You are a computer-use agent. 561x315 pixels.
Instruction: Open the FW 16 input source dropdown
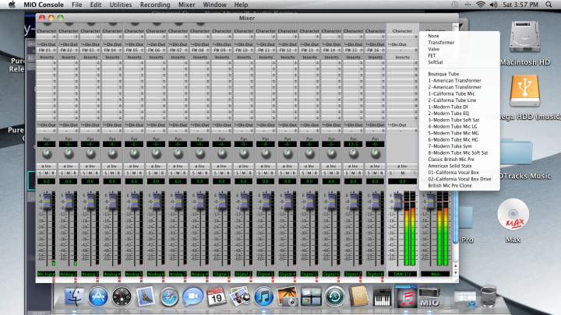pos(375,51)
